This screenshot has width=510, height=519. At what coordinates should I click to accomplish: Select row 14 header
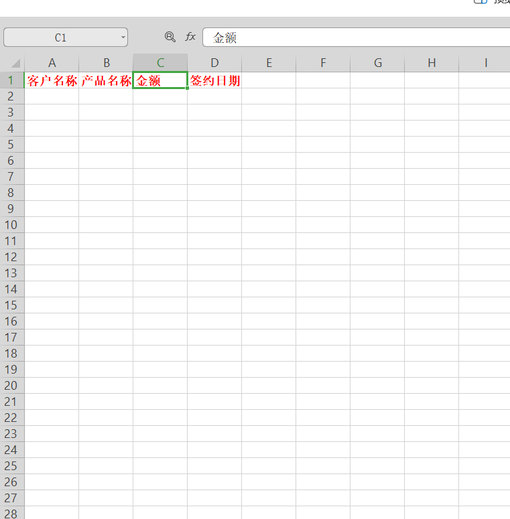point(12,289)
